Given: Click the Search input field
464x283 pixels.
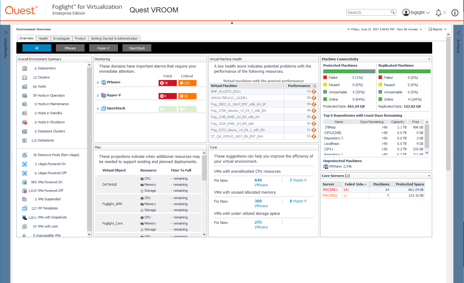Looking at the screenshot, I should 368,12.
